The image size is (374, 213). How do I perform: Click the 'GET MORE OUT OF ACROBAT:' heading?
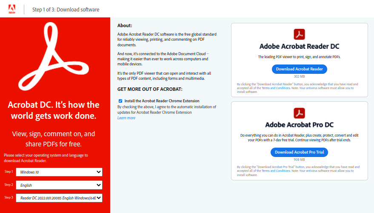point(150,89)
